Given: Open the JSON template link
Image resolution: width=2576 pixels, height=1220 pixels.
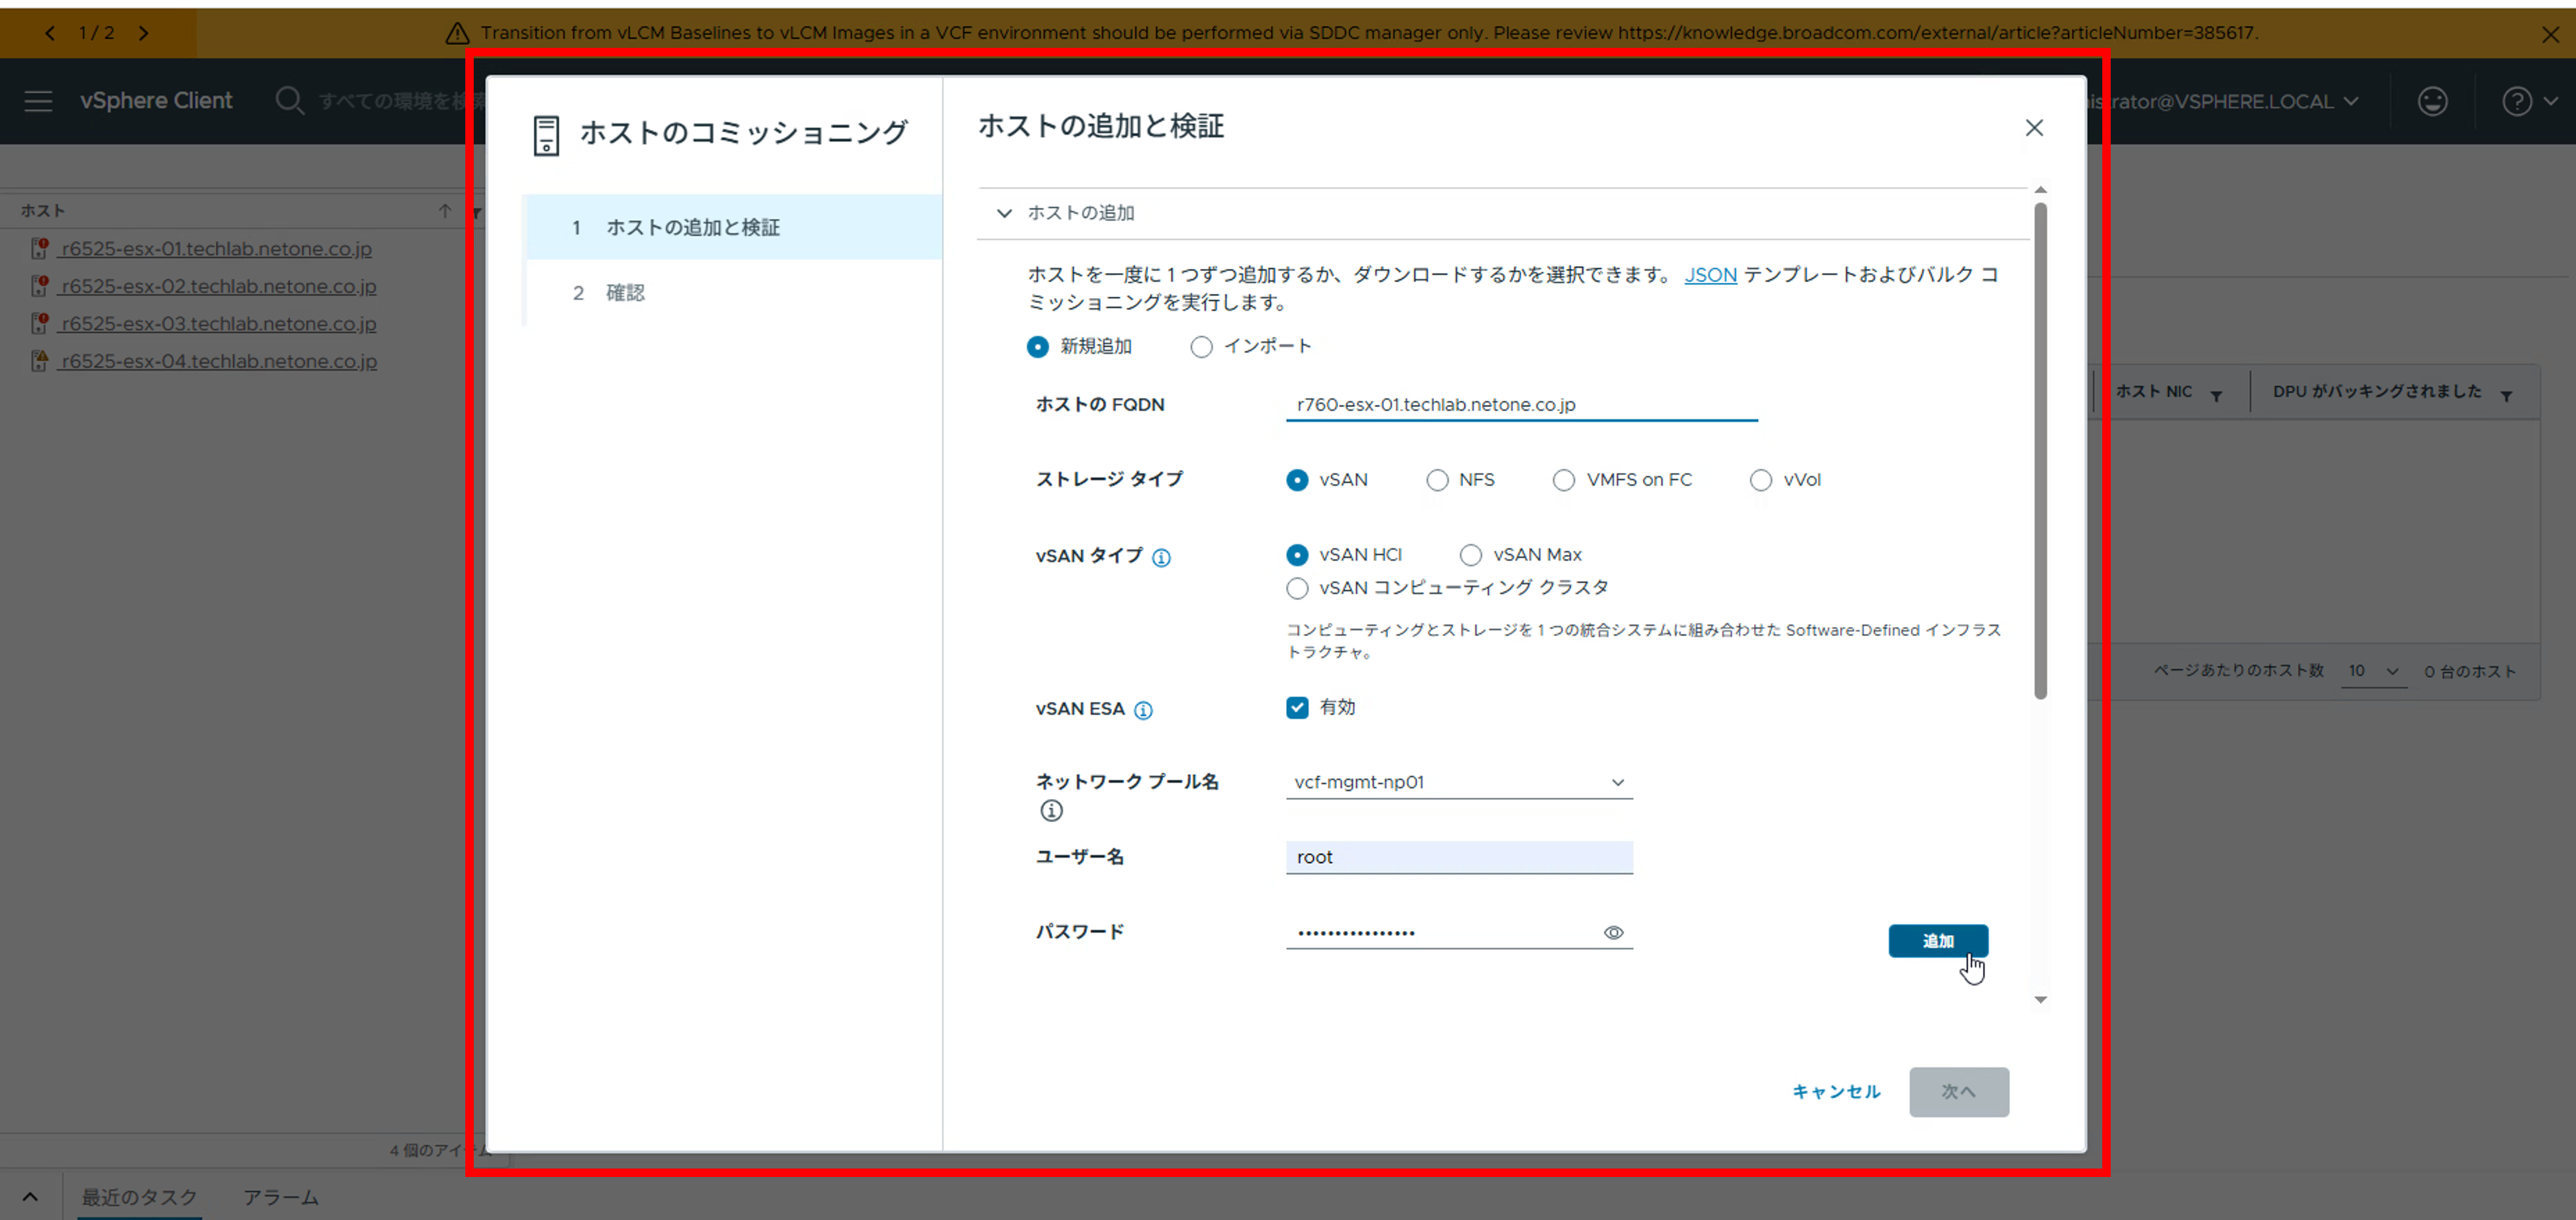Looking at the screenshot, I should [1710, 275].
